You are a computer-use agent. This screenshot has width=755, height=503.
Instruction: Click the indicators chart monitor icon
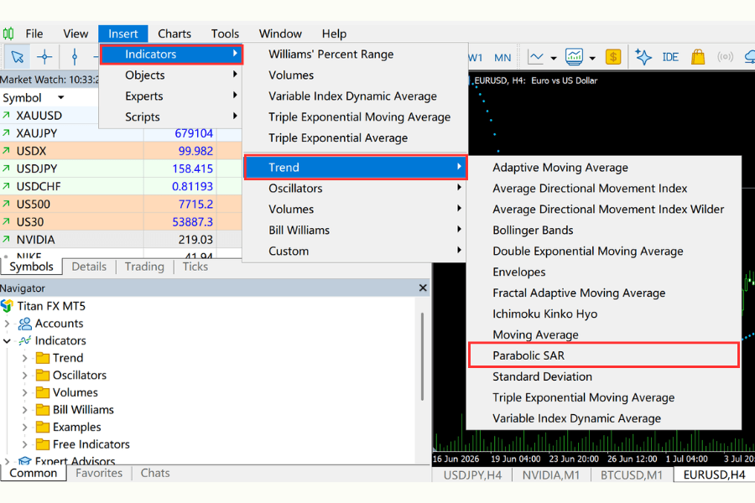click(574, 57)
